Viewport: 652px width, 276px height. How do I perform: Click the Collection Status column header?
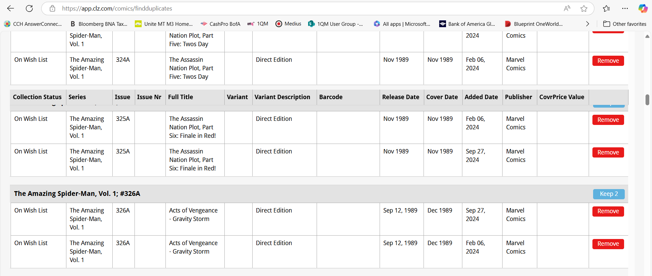37,97
